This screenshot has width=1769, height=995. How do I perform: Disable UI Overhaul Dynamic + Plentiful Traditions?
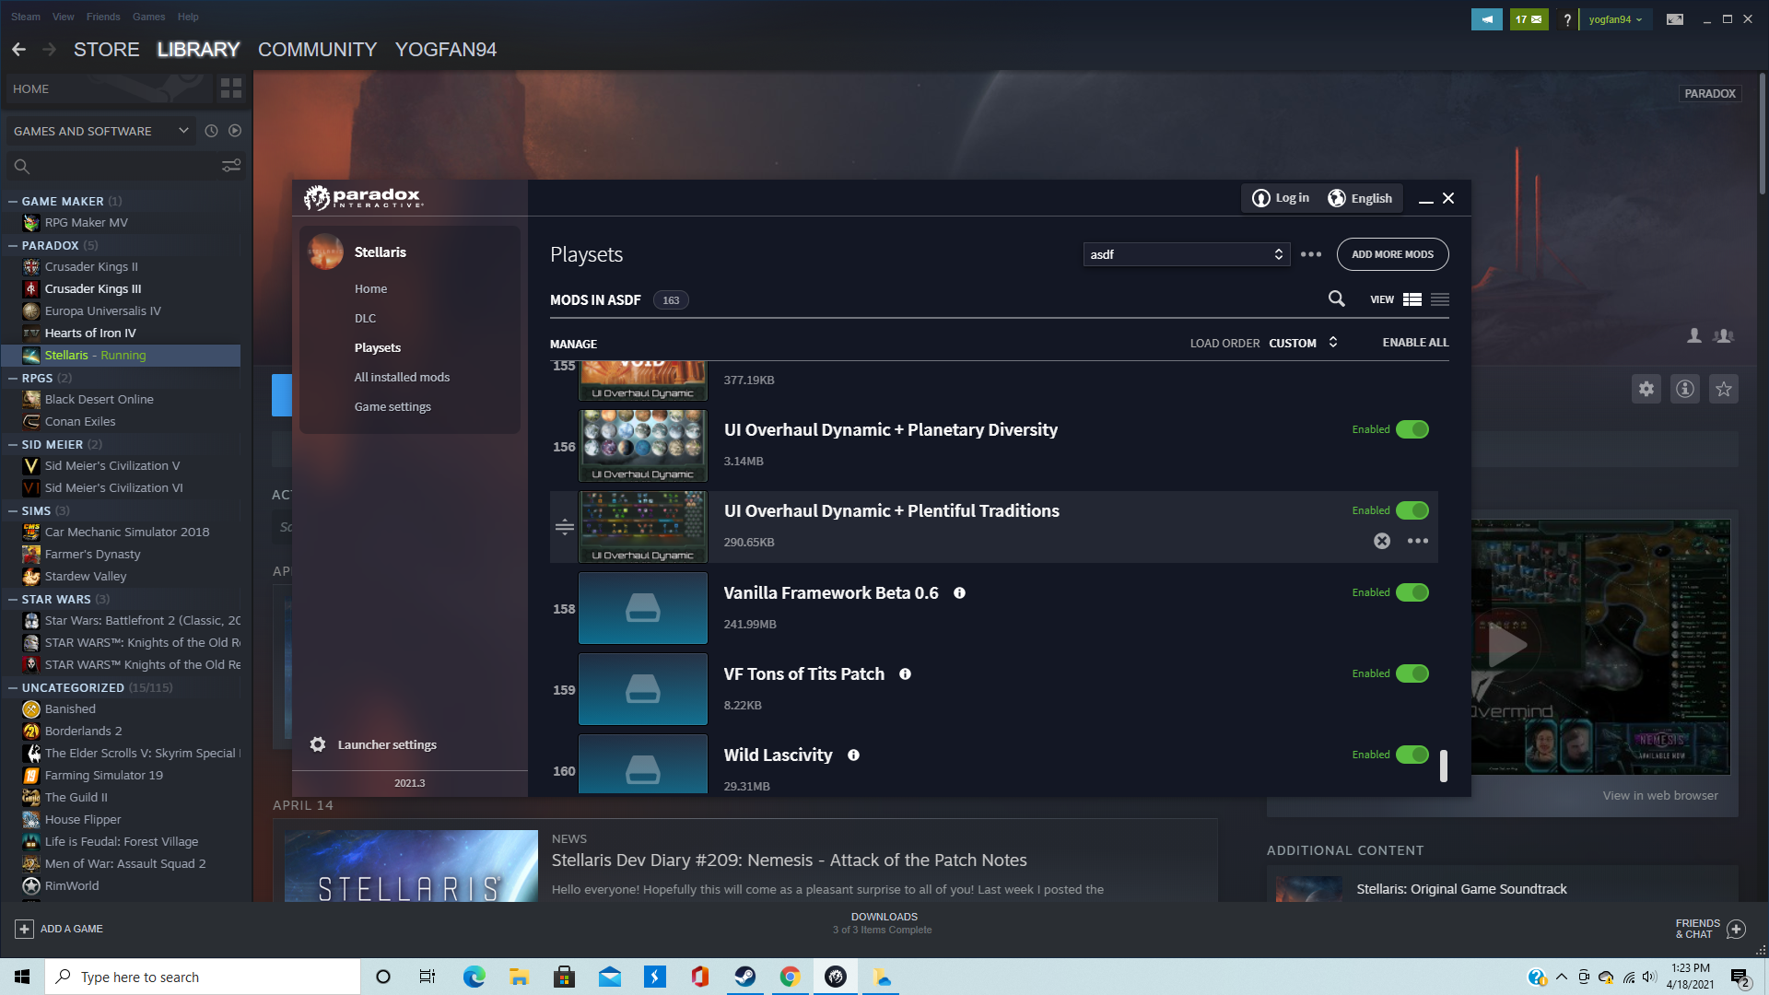pos(1412,510)
